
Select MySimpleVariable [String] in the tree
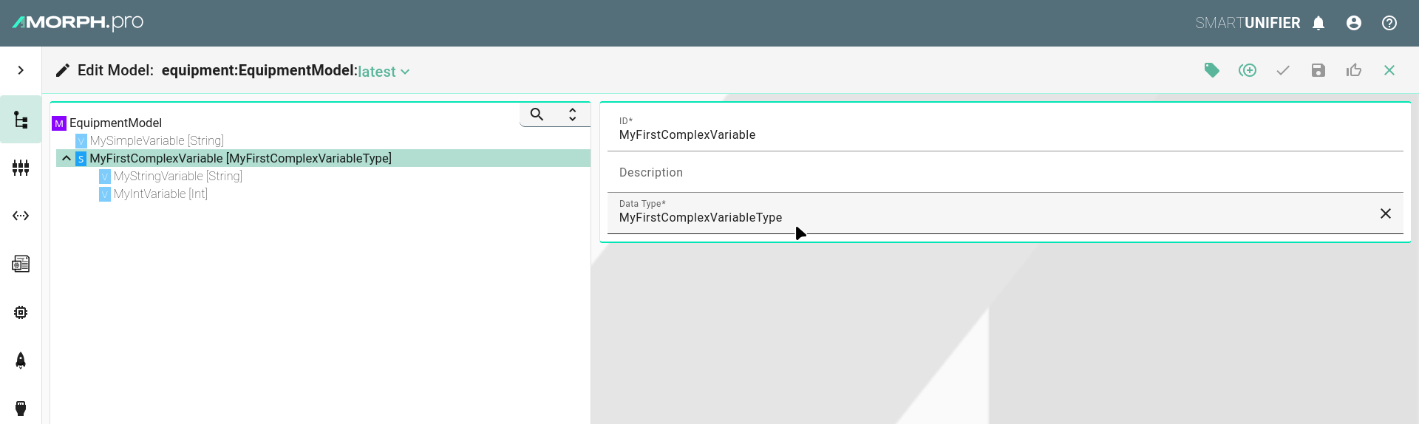coord(157,140)
